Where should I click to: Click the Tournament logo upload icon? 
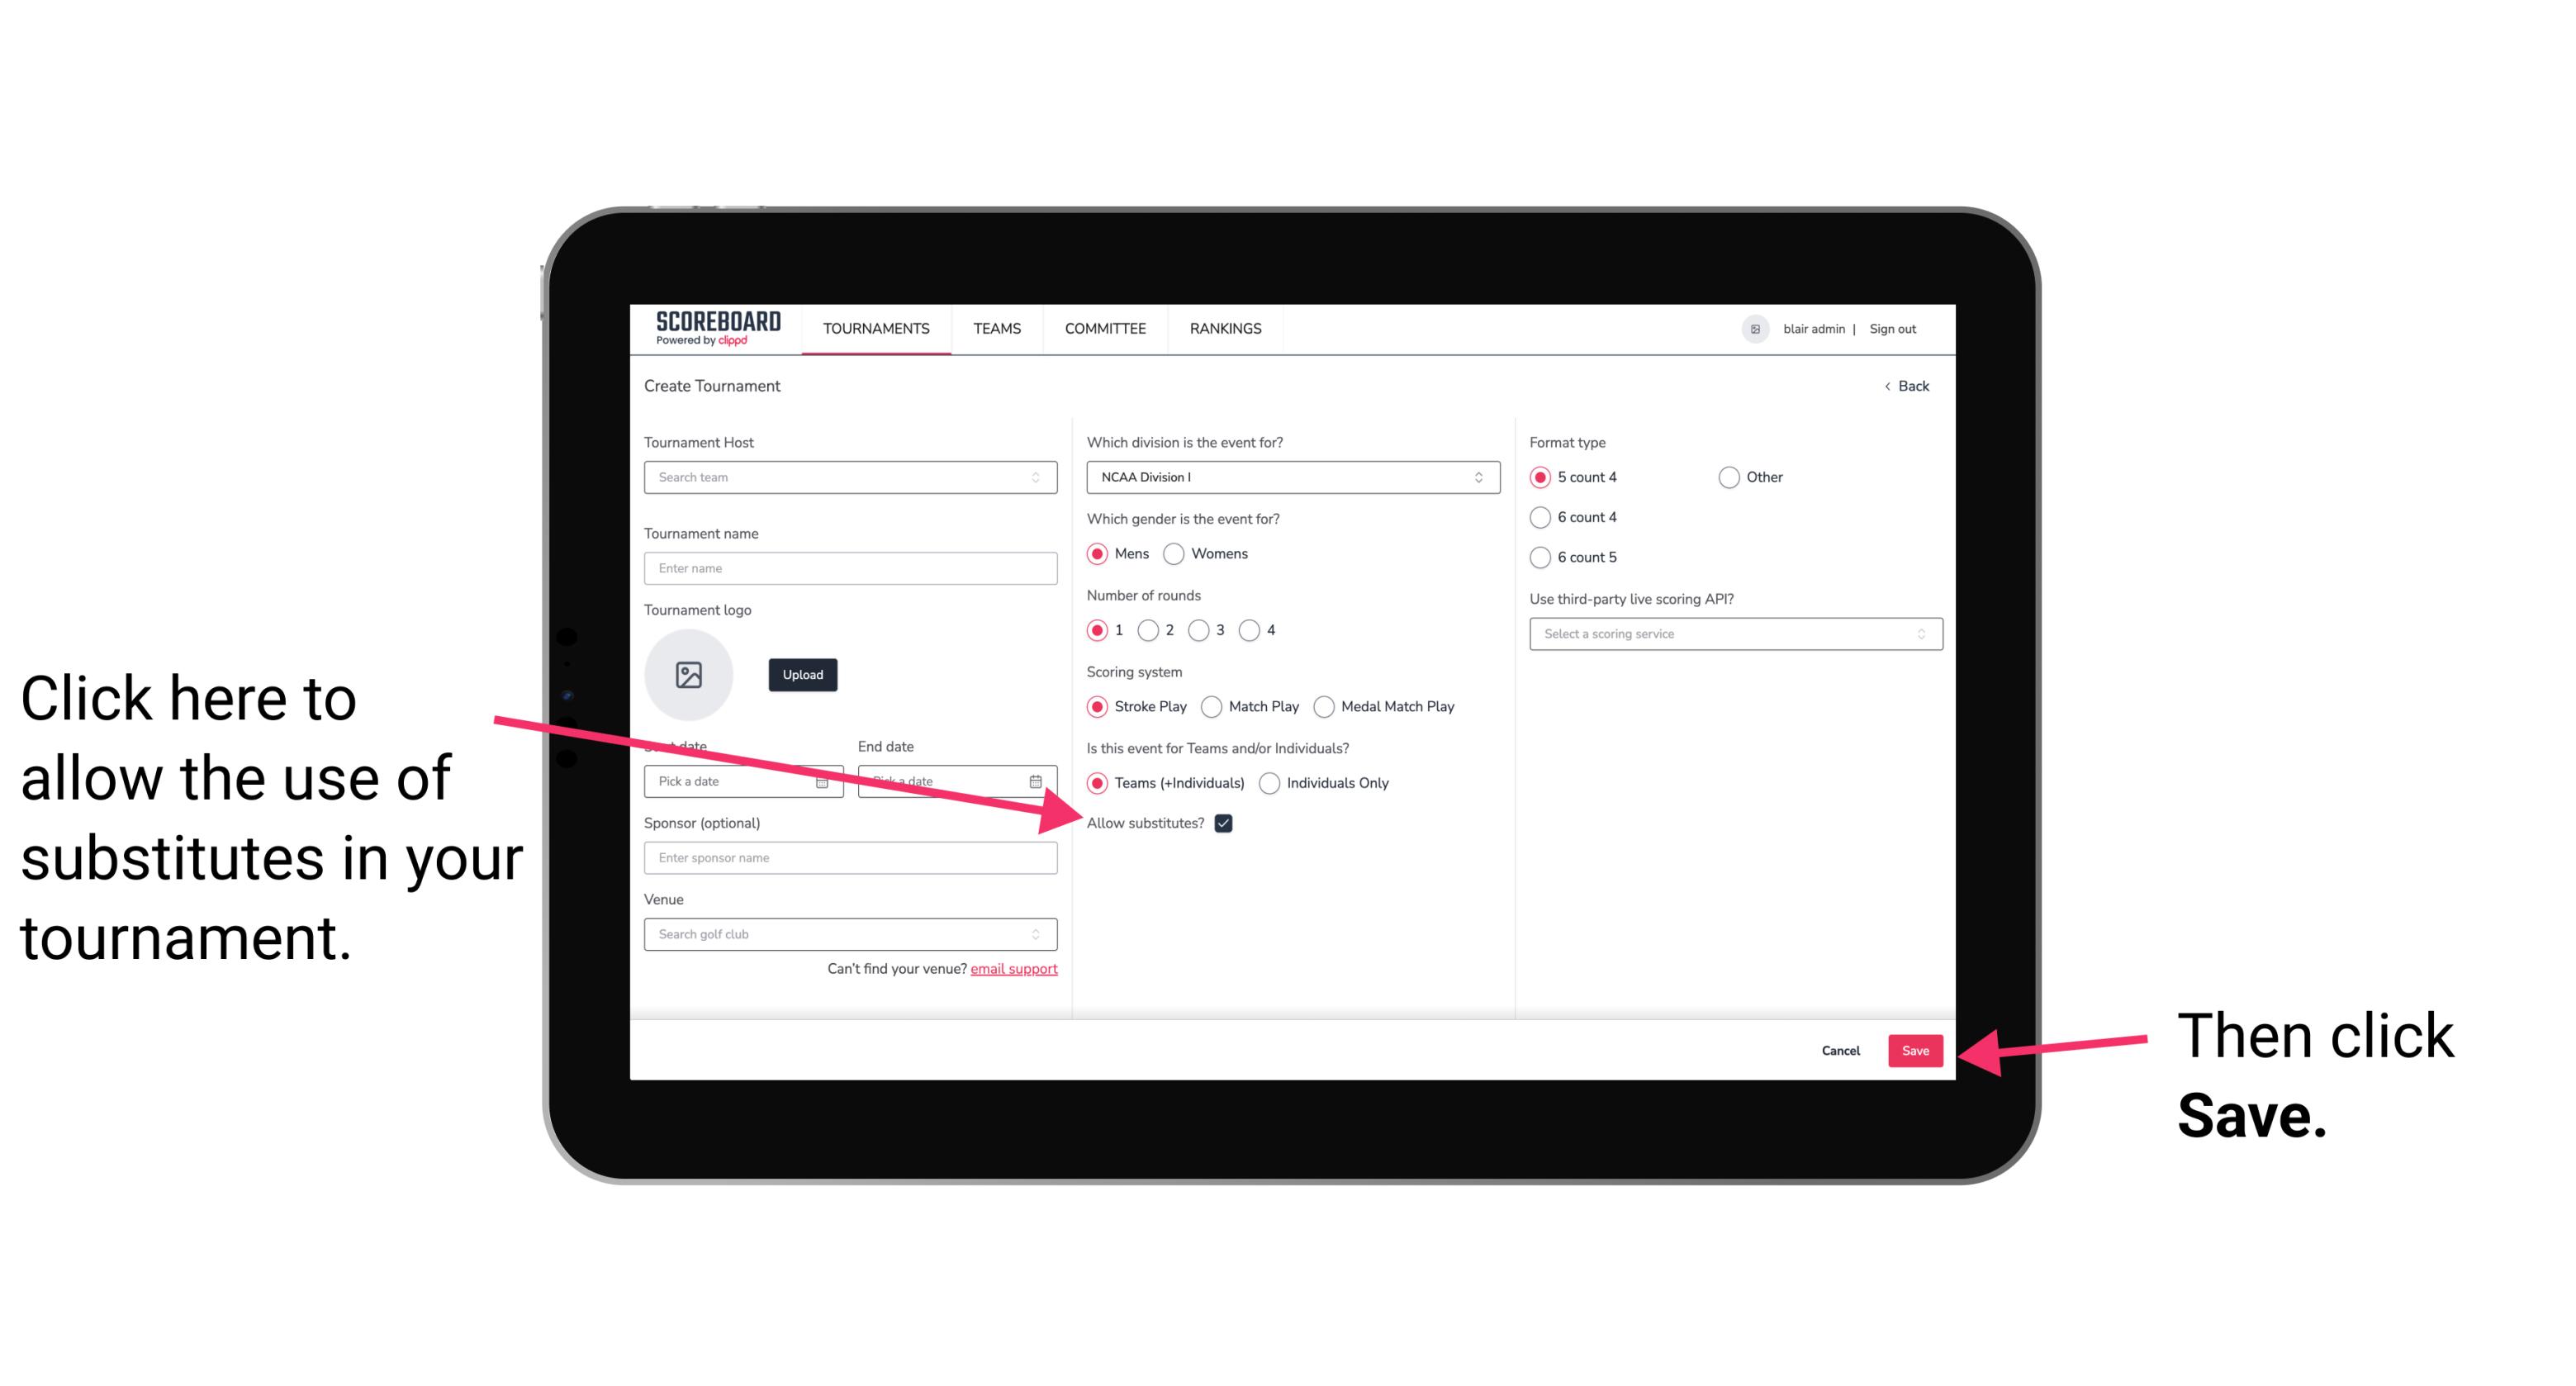(x=689, y=672)
